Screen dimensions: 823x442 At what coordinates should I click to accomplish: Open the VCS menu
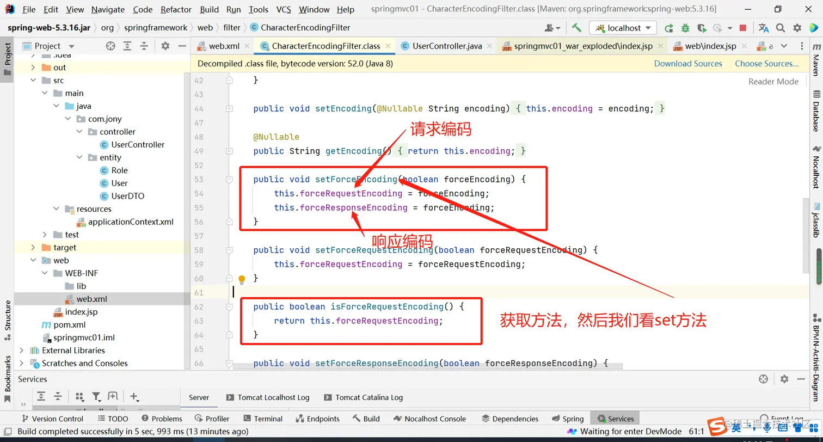(284, 9)
